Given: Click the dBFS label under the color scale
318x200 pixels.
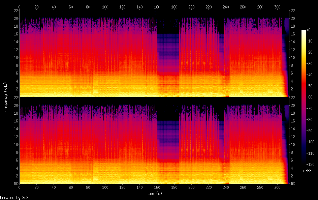Looking at the screenshot, I should coord(307,171).
